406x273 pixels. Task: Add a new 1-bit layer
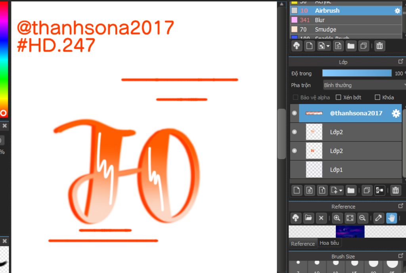(322, 191)
